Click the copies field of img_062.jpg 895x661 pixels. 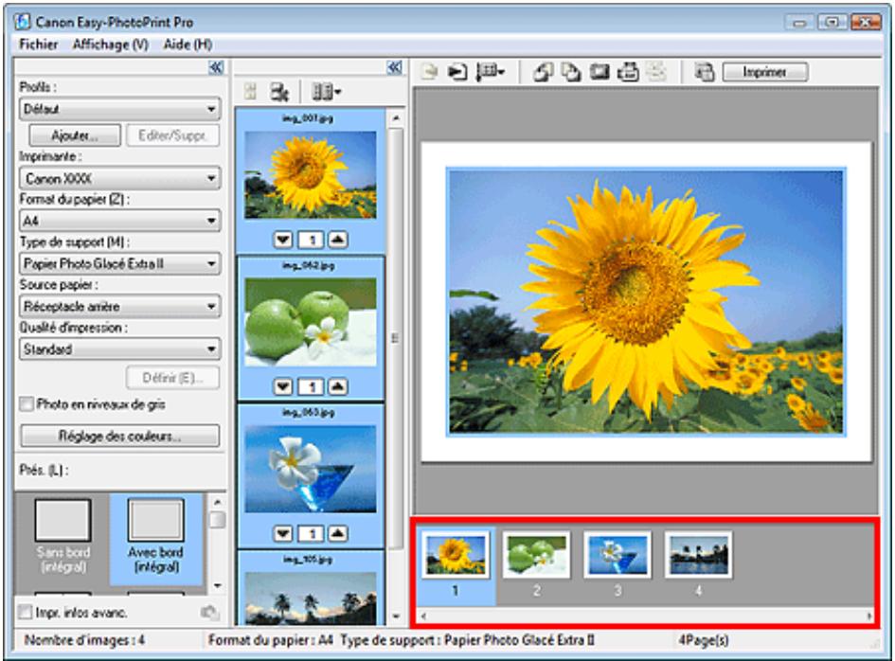(x=311, y=387)
